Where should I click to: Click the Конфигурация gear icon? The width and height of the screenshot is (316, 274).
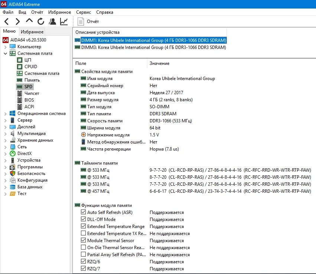click(13, 180)
